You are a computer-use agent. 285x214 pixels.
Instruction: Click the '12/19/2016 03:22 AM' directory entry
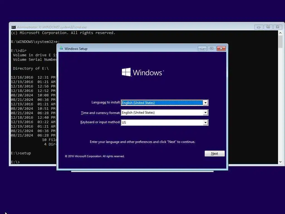click(33, 122)
